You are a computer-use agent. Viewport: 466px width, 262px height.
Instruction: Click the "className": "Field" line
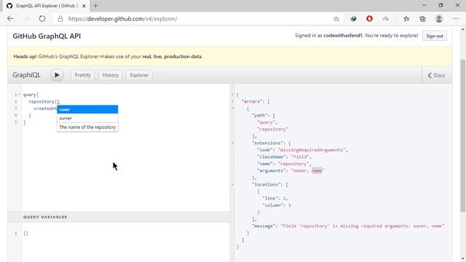tap(284, 157)
